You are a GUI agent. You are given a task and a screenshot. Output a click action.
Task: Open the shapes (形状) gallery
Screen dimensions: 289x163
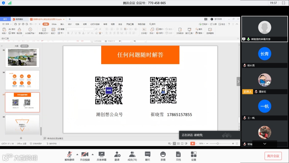152,31
